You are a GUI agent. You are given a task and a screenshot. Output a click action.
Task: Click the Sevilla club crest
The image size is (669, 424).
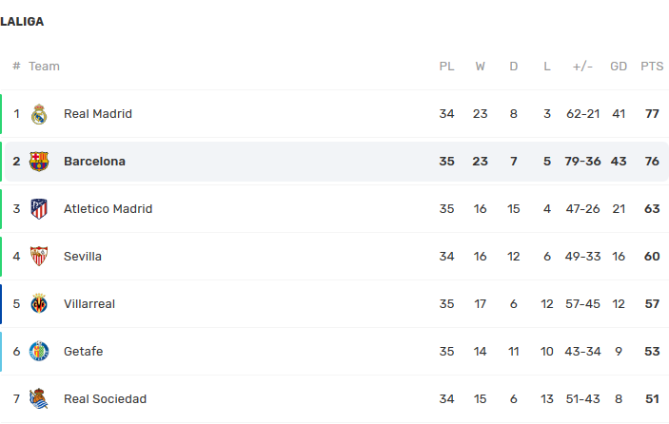pos(39,257)
